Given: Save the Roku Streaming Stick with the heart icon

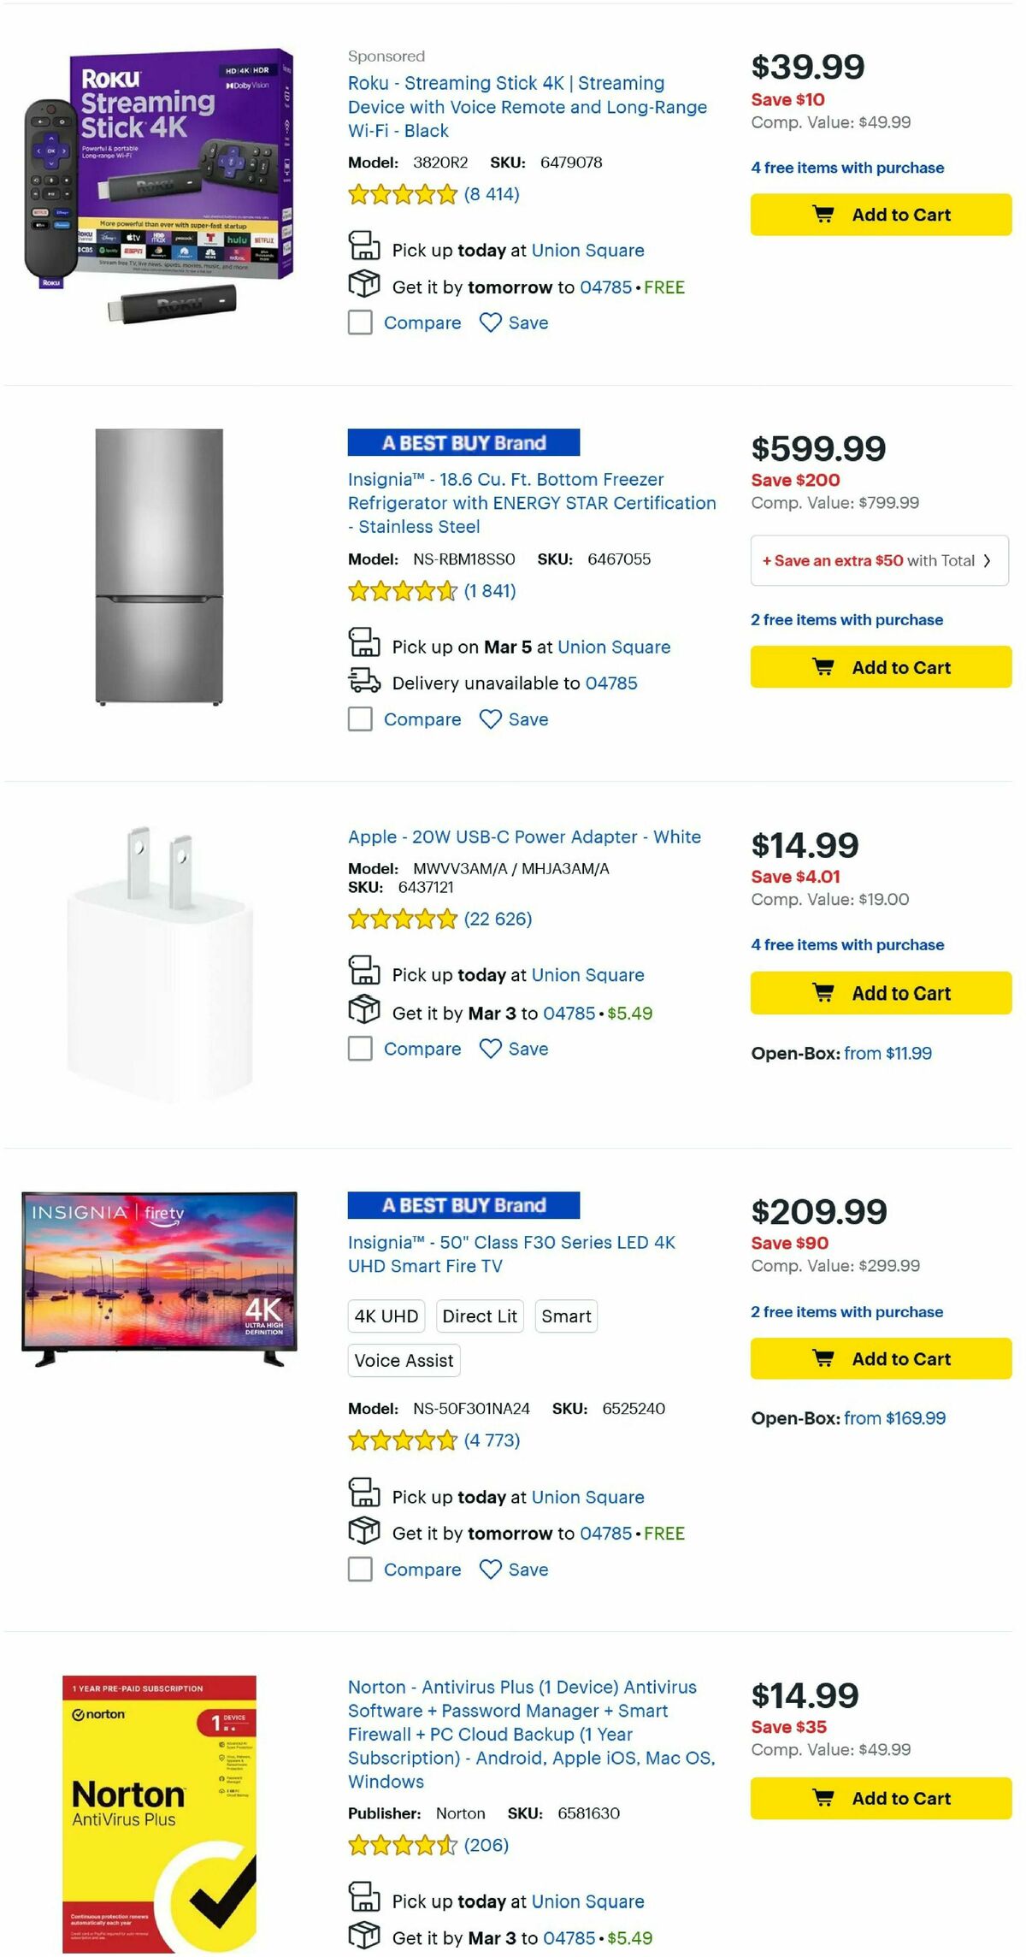Looking at the screenshot, I should (492, 322).
